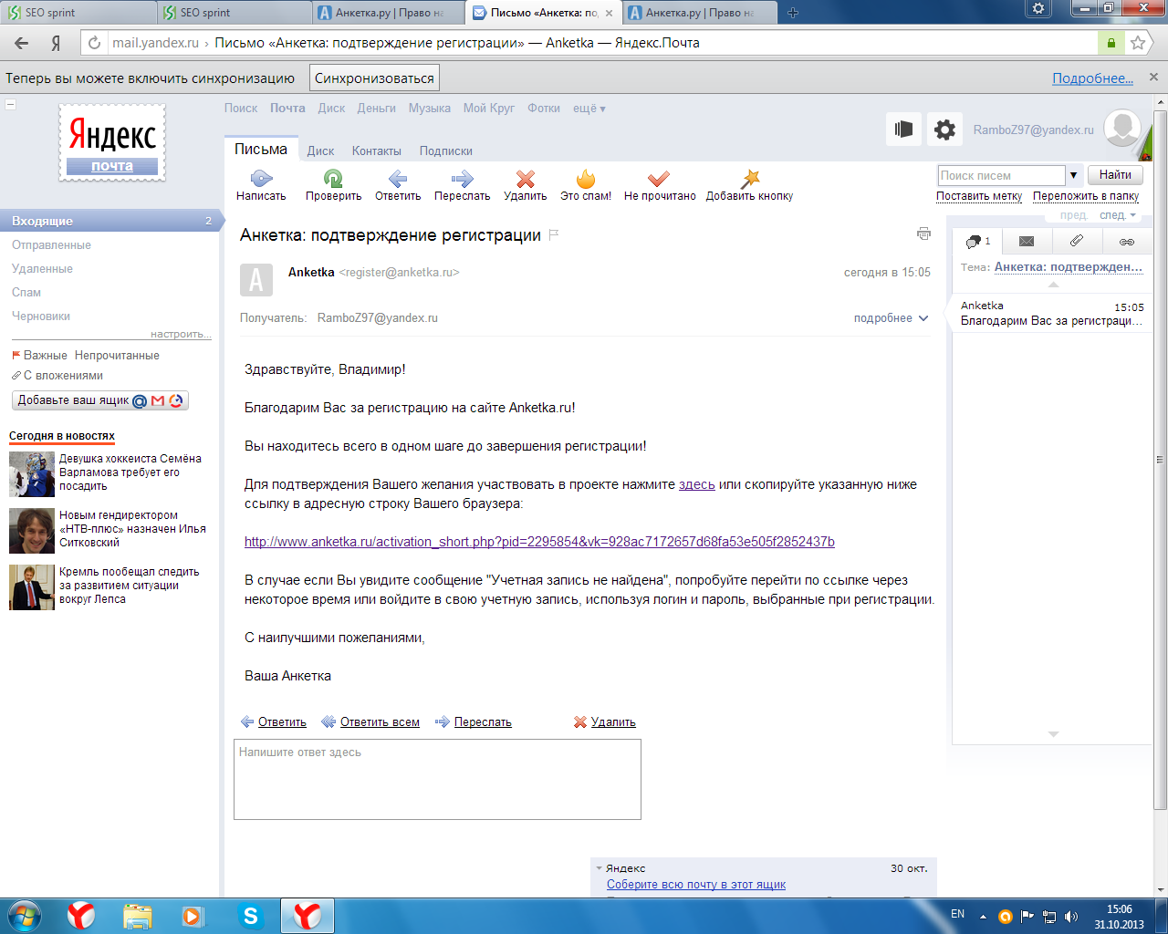This screenshot has width=1168, height=934.
Task: Switch to the Подписки tab
Action: tap(446, 150)
